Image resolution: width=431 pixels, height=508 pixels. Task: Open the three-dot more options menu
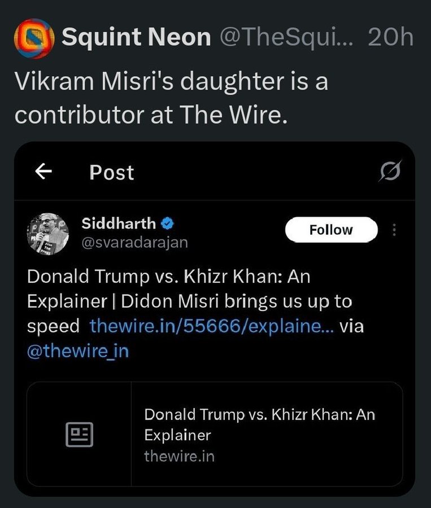click(394, 230)
